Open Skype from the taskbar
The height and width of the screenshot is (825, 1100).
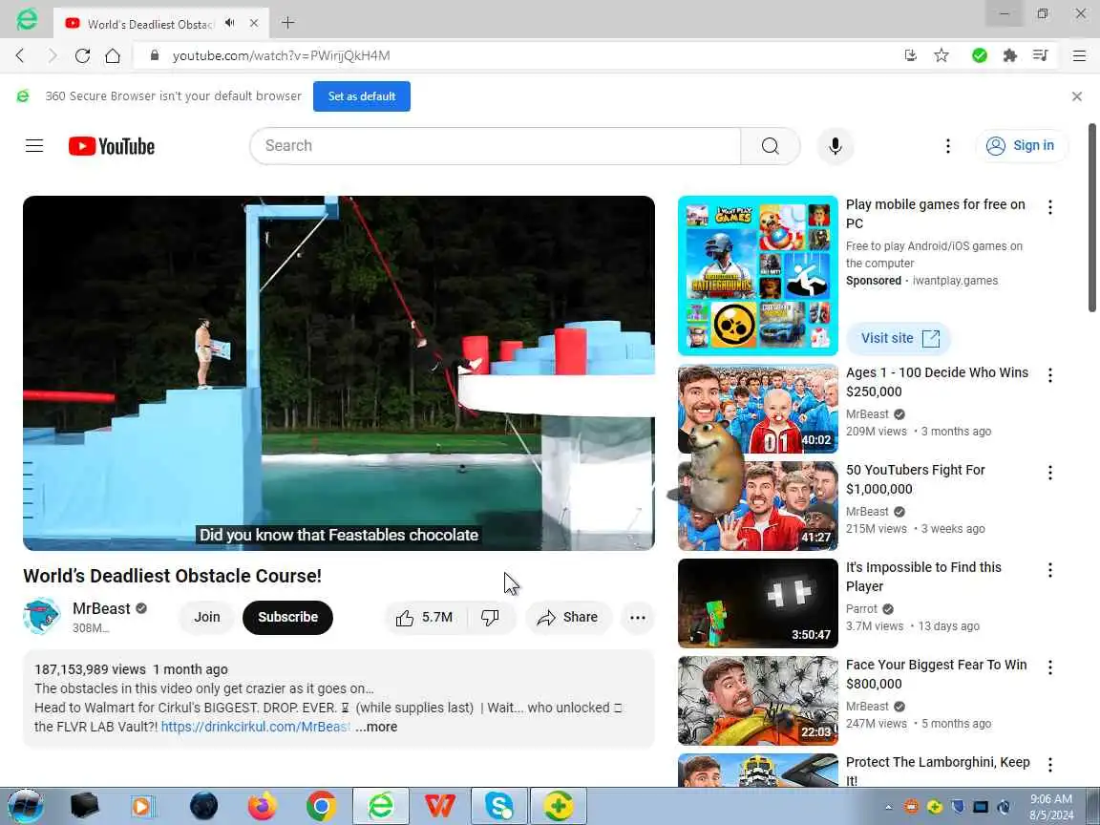(x=498, y=806)
